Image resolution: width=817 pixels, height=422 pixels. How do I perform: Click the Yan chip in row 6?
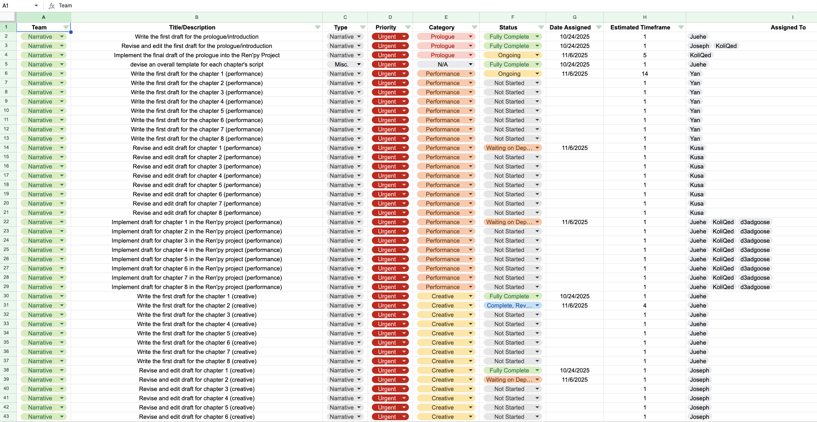pyautogui.click(x=695, y=74)
